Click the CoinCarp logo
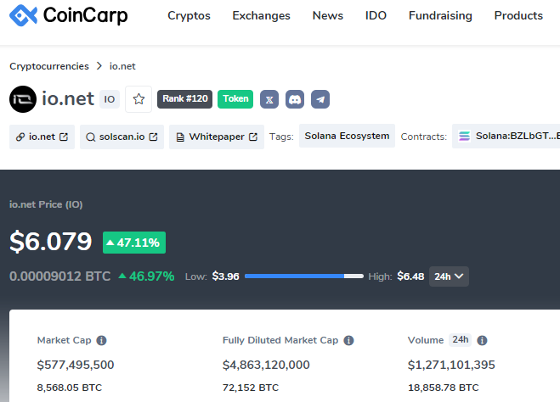Viewport: 560px width, 402px height. click(x=68, y=15)
